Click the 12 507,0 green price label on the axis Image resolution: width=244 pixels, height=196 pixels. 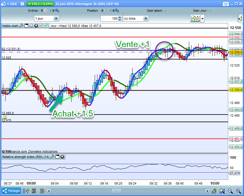pyautogui.click(x=236, y=81)
